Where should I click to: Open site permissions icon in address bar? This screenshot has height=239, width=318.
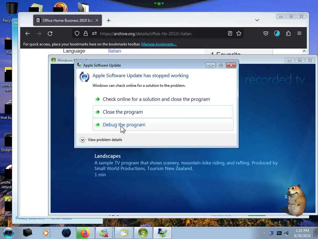[94, 33]
